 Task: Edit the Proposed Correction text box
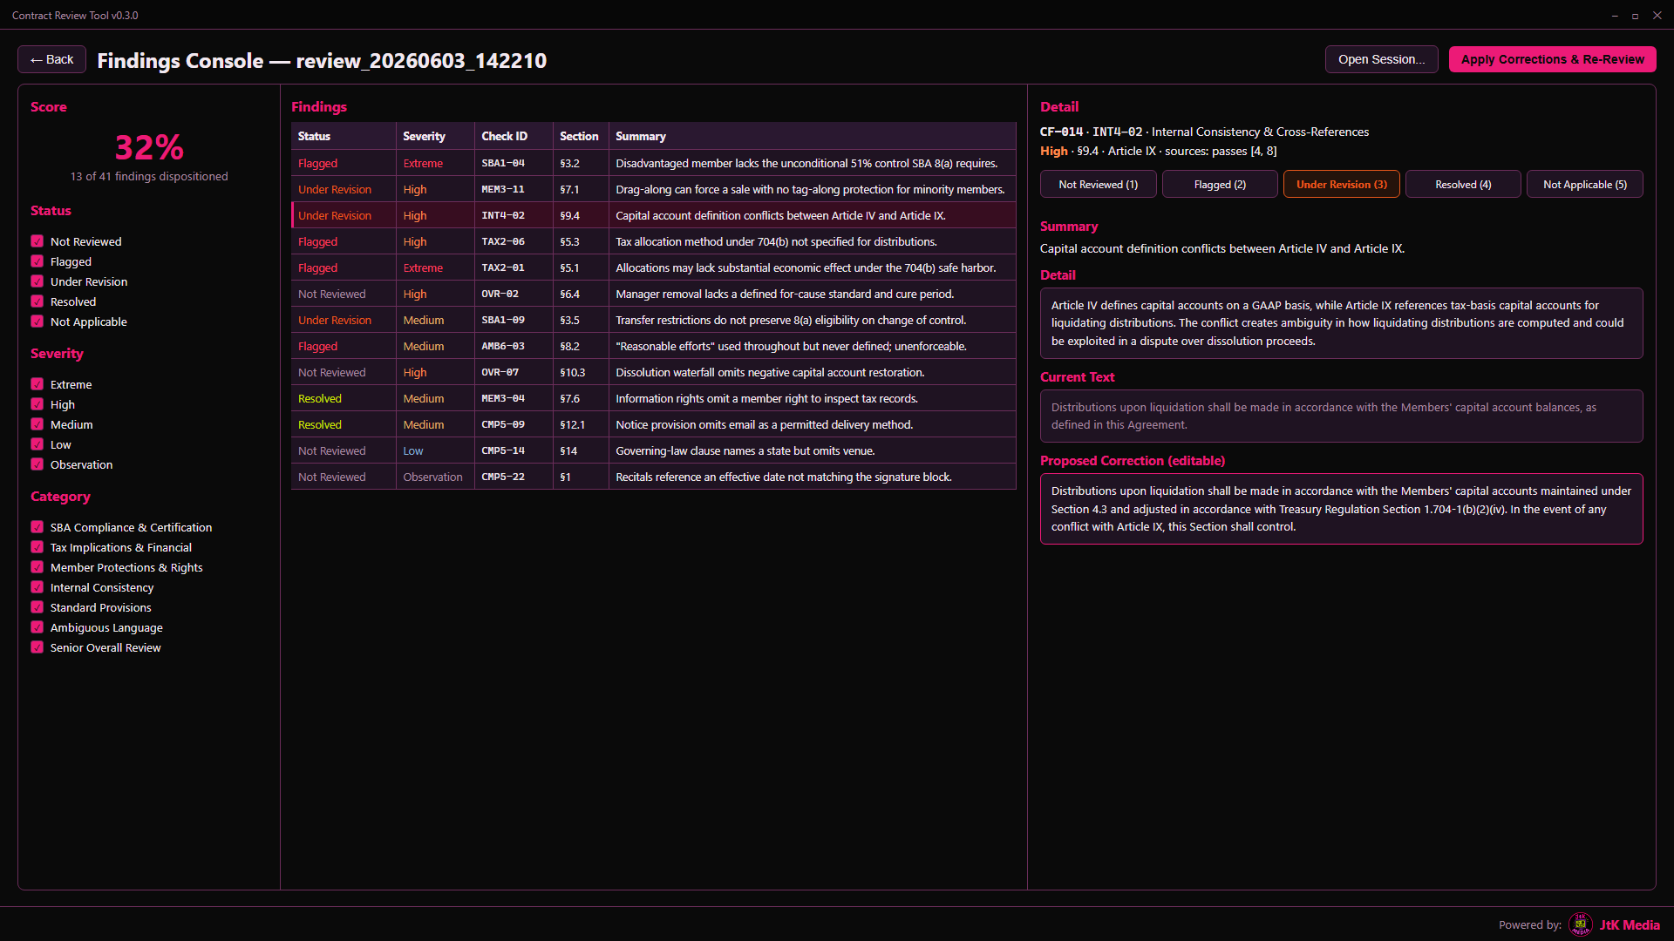(1341, 509)
